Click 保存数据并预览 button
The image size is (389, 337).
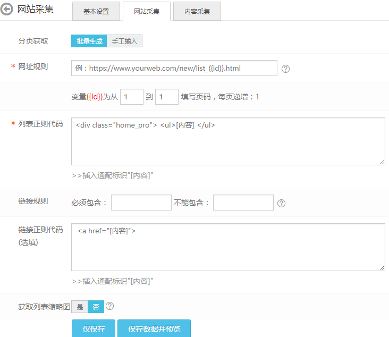pos(154,329)
